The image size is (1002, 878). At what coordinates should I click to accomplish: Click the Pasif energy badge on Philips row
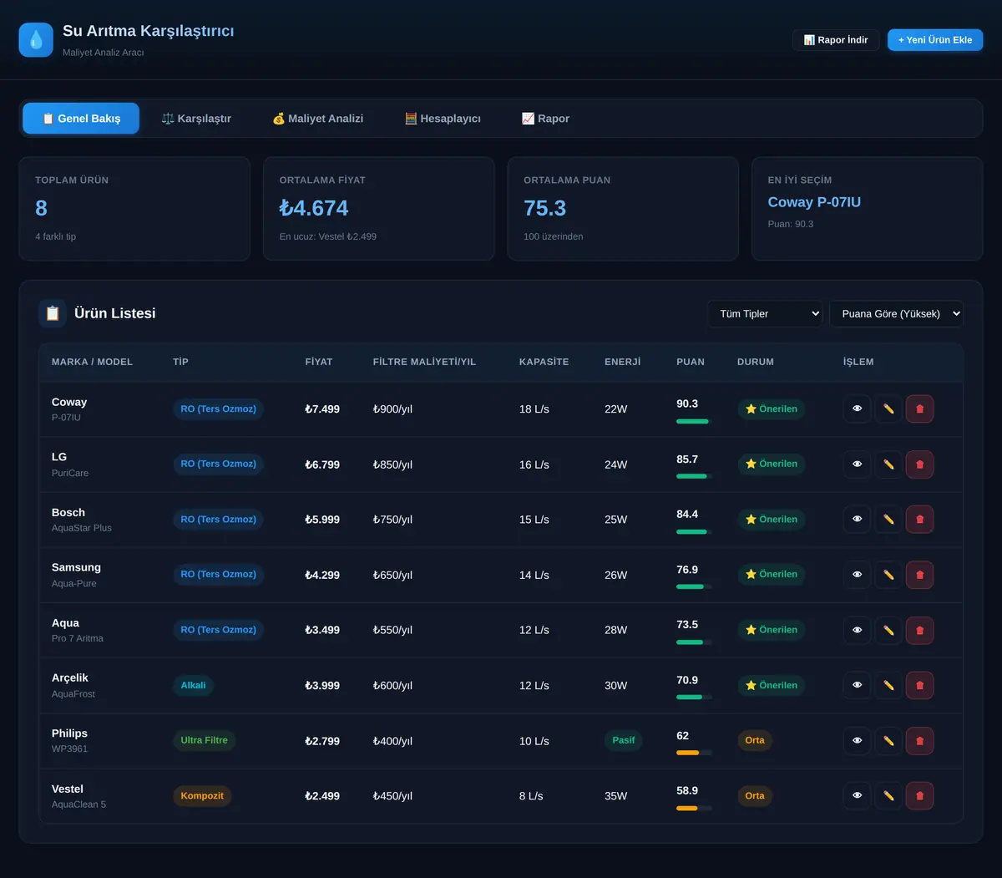[624, 741]
